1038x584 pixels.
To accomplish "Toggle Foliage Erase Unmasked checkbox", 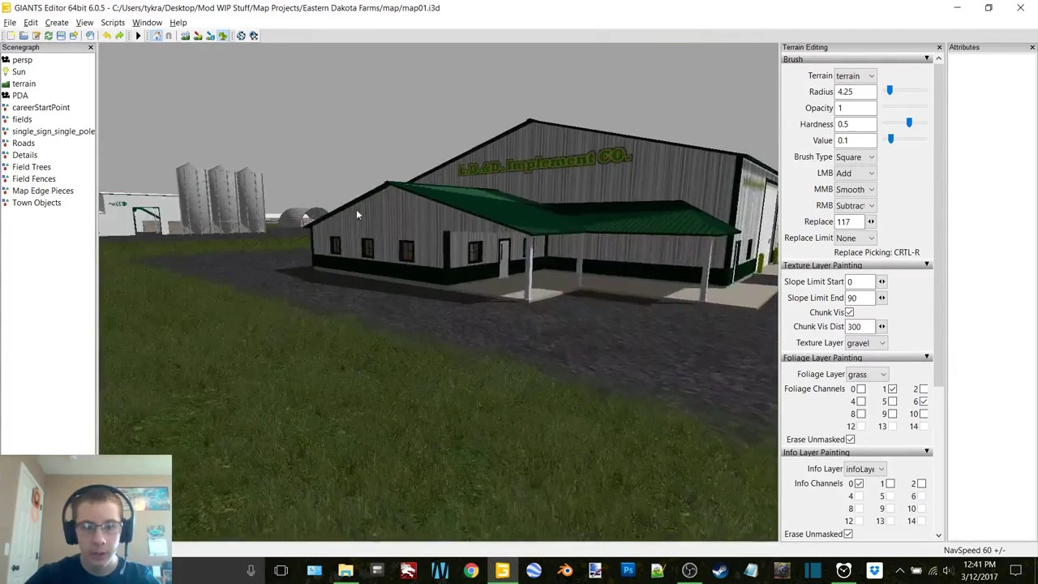I will [850, 440].
